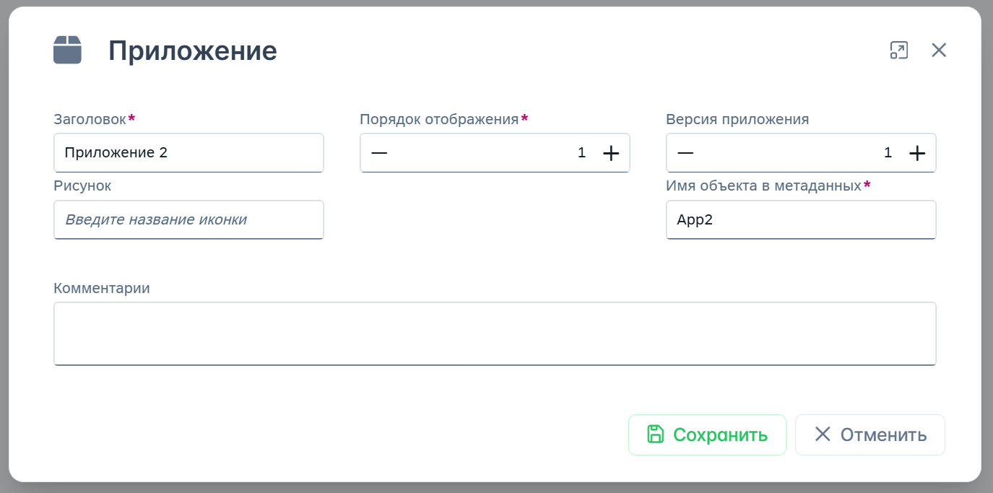Close the Приложение dialog with X
Image resolution: width=993 pixels, height=493 pixels.
[x=938, y=50]
